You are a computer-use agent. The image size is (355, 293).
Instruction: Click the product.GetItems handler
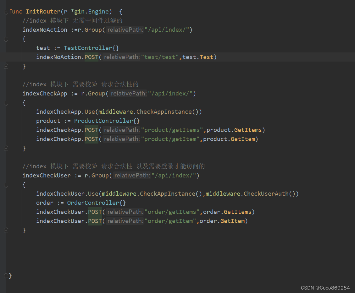click(x=234, y=130)
